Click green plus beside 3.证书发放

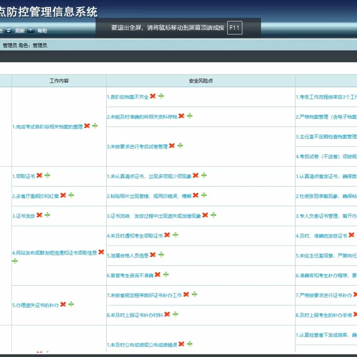click(47, 215)
